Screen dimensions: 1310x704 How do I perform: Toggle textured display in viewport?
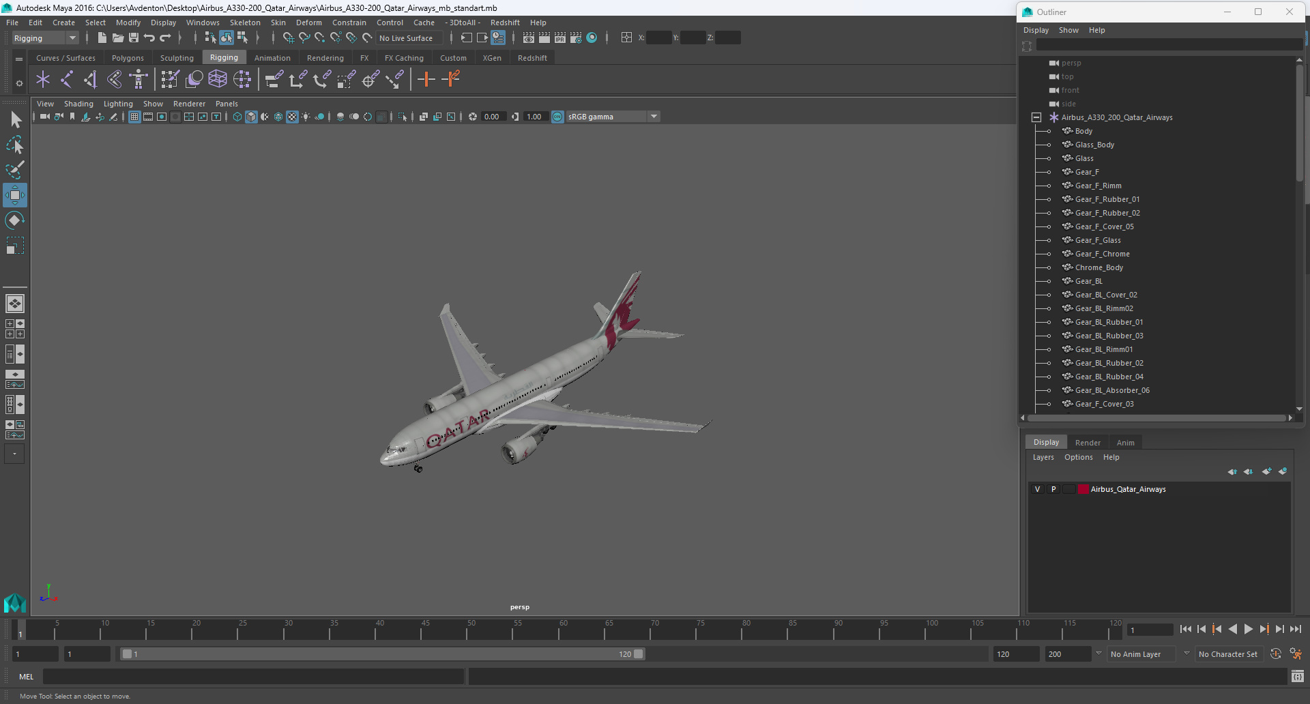click(292, 117)
